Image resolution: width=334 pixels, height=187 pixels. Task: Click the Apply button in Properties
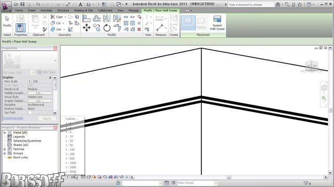[47, 118]
